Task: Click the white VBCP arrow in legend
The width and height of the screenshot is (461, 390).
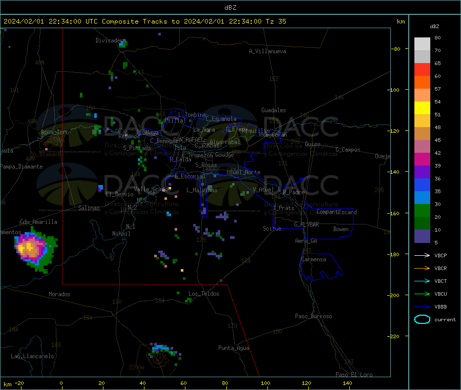Action: tap(422, 255)
